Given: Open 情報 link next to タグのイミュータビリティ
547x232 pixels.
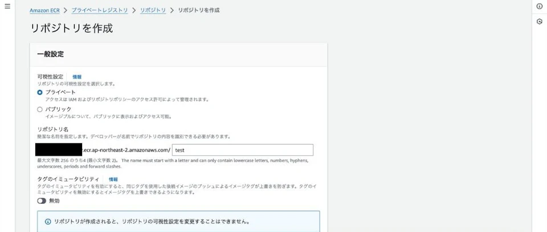Looking at the screenshot, I should (x=113, y=179).
